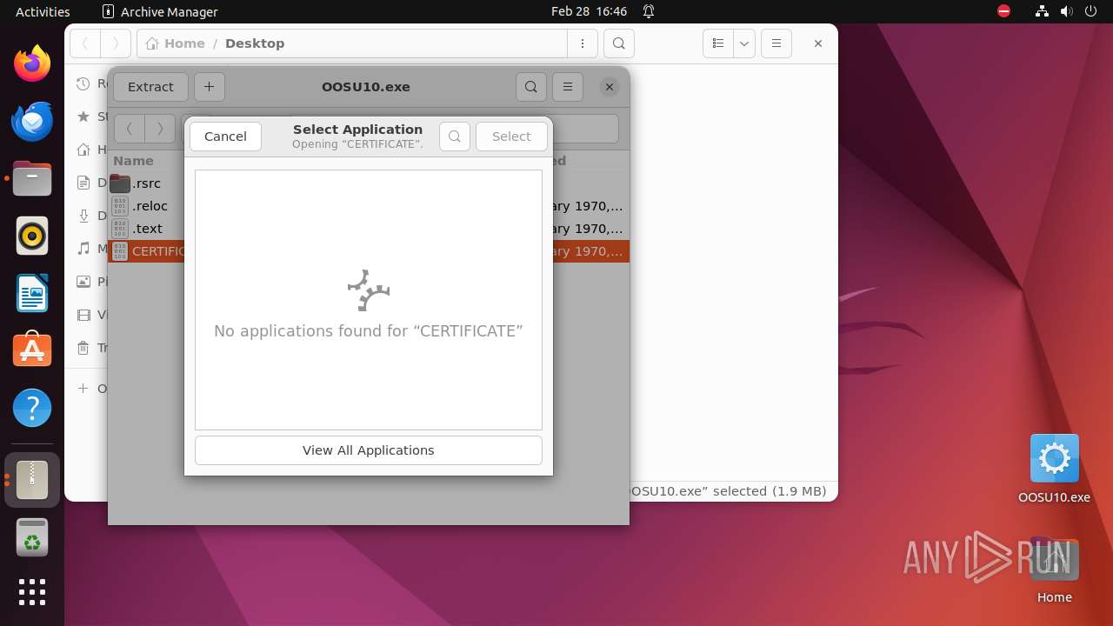1113x626 pixels.
Task: Go forward in Archive Manager
Action: (x=160, y=129)
